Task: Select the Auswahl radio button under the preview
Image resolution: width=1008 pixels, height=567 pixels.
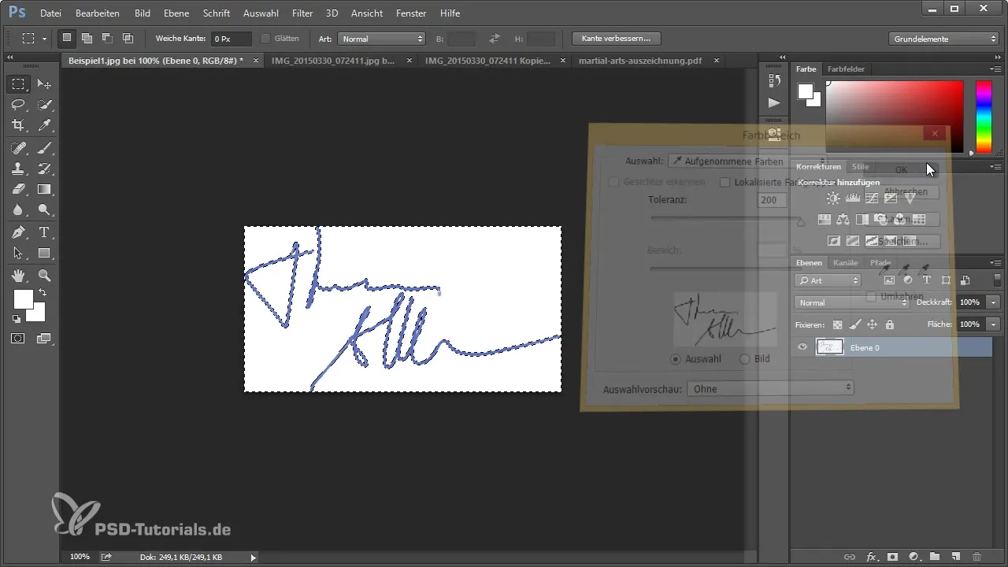Action: coord(675,358)
